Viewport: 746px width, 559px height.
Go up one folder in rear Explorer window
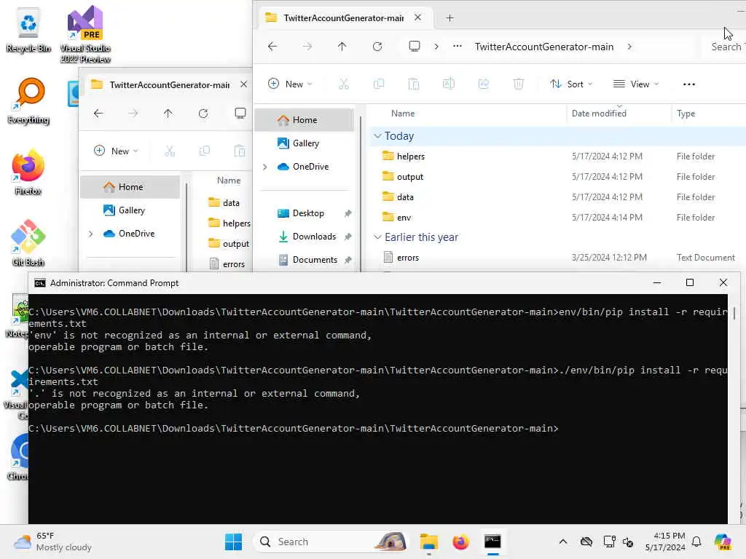click(168, 113)
